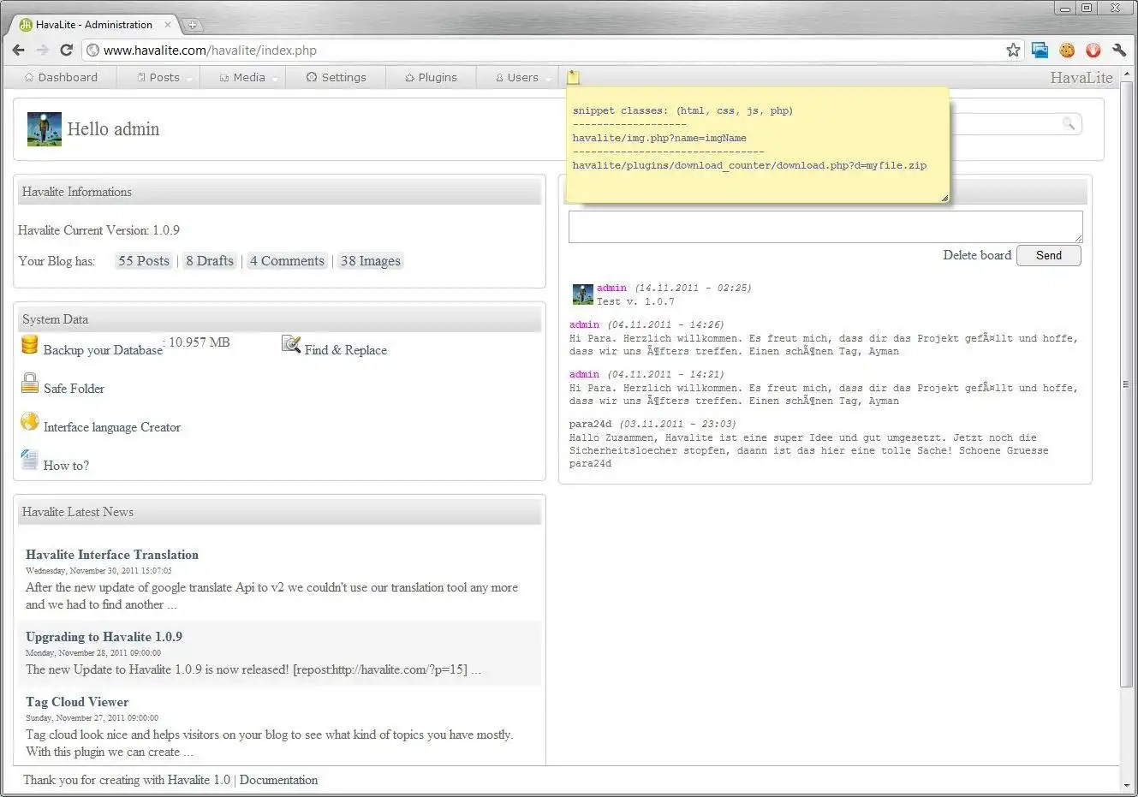Open the blue pictures extension icon
This screenshot has width=1138, height=797.
[1040, 51]
